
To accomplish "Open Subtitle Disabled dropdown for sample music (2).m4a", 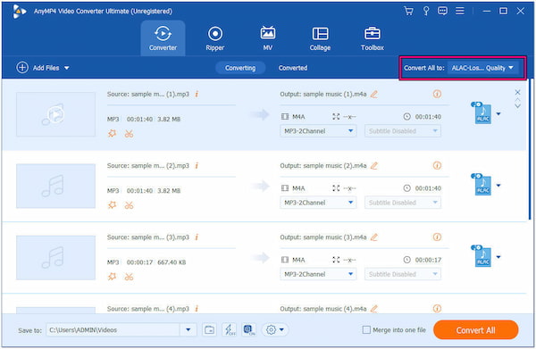I will (x=403, y=203).
